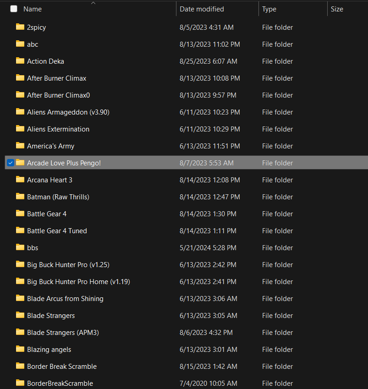Click date 8/6/2023 4:32 PM
This screenshot has width=368, height=389.
coord(206,333)
